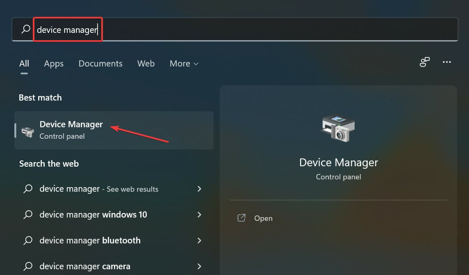Select 'device manager - See web results' suggestion
The width and height of the screenshot is (469, 275).
[114, 189]
